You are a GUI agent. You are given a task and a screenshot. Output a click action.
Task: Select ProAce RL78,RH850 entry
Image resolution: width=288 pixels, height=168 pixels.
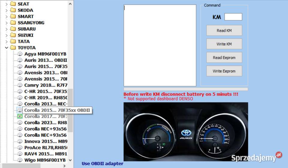[x=45, y=147]
